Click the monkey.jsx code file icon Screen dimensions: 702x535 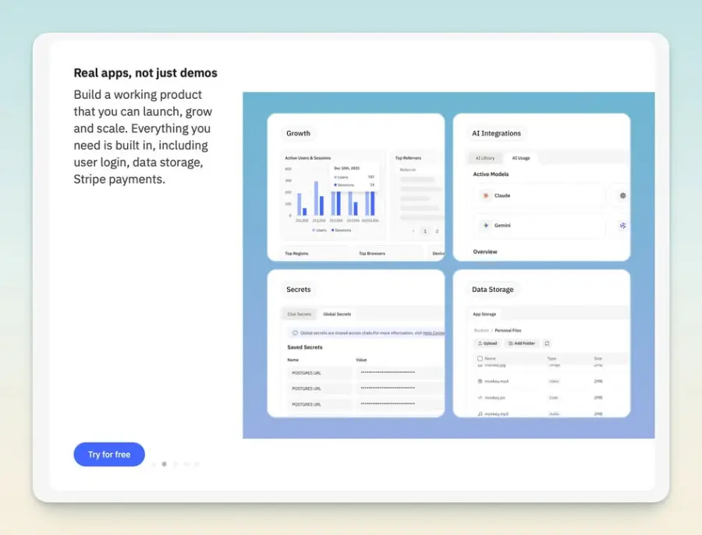(480, 397)
